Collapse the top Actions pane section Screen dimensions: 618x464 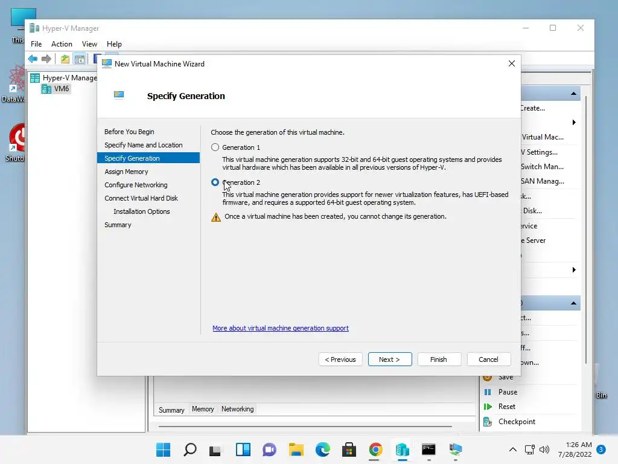point(573,94)
